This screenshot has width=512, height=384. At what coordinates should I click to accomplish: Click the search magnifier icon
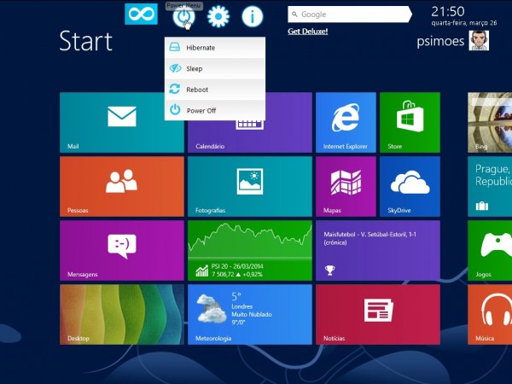pos(294,15)
